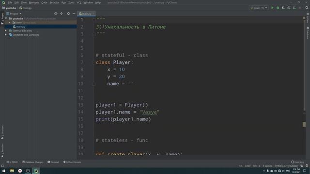Run the main configuration with the green play button
This screenshot has width=310, height=174.
[x=272, y=8]
